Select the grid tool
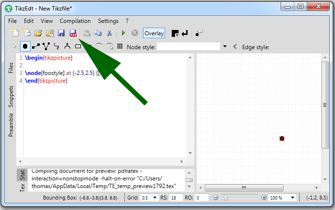 coord(120,46)
